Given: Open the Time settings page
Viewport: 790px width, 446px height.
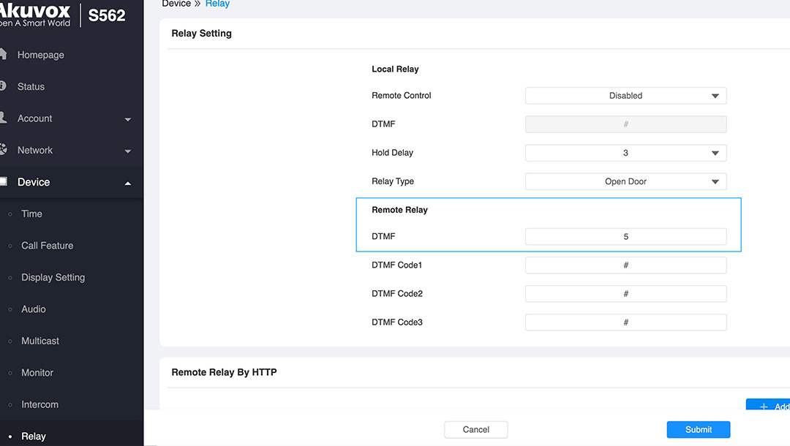Looking at the screenshot, I should [x=31, y=214].
